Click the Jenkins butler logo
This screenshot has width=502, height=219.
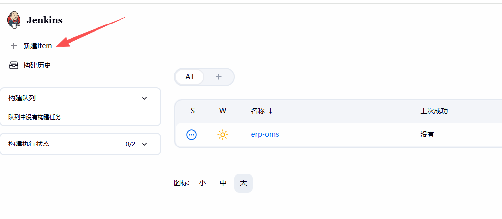[14, 20]
